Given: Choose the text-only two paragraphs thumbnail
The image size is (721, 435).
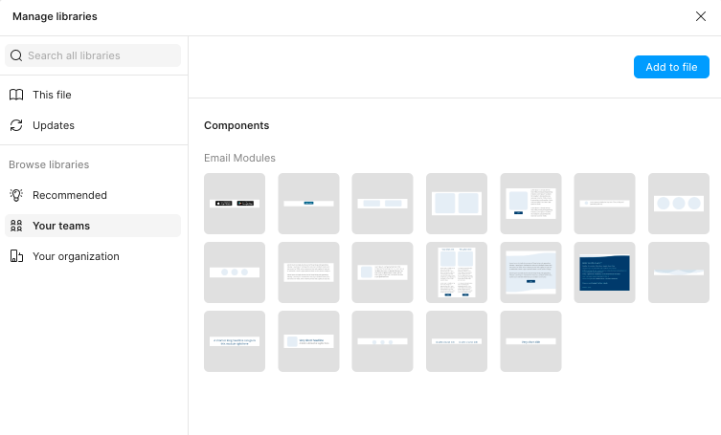Looking at the screenshot, I should (308, 272).
